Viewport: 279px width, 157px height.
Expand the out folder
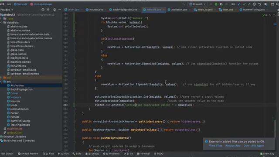click(1, 78)
